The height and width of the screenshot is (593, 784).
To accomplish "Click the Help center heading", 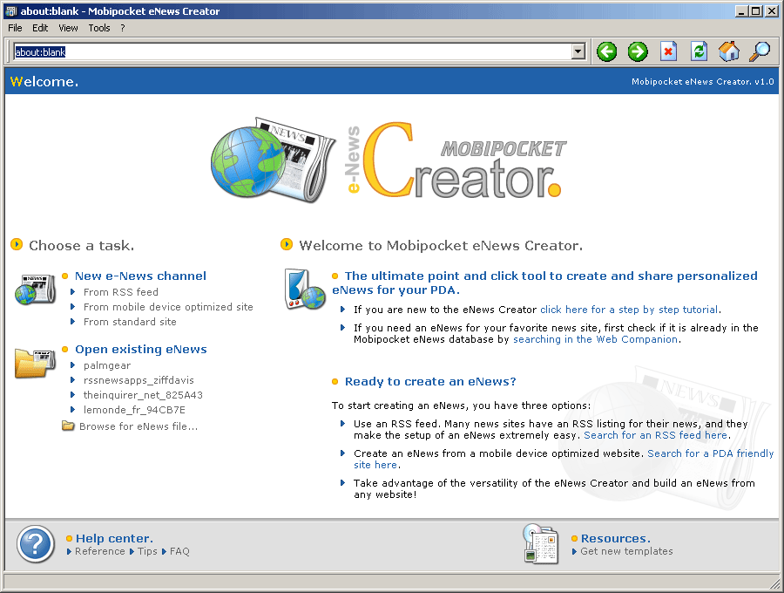I will click(114, 538).
